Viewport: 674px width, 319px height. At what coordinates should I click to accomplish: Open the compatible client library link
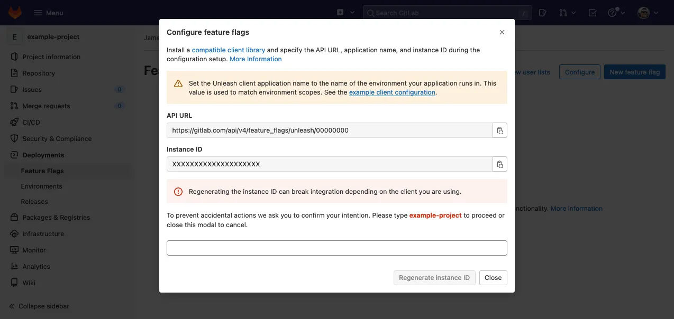click(228, 50)
